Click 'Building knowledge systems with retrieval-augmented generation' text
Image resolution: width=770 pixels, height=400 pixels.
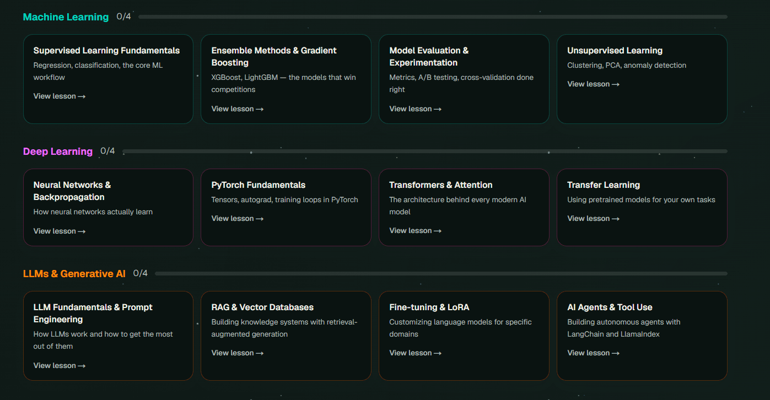click(284, 328)
